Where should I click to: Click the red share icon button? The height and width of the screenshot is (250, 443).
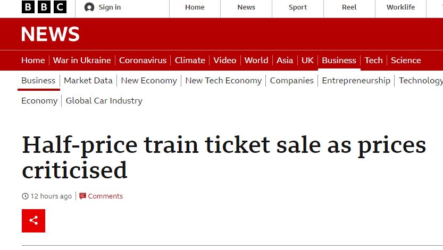pos(34,221)
